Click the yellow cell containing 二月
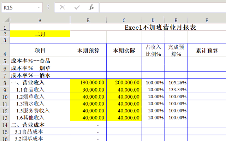 tap(40, 34)
